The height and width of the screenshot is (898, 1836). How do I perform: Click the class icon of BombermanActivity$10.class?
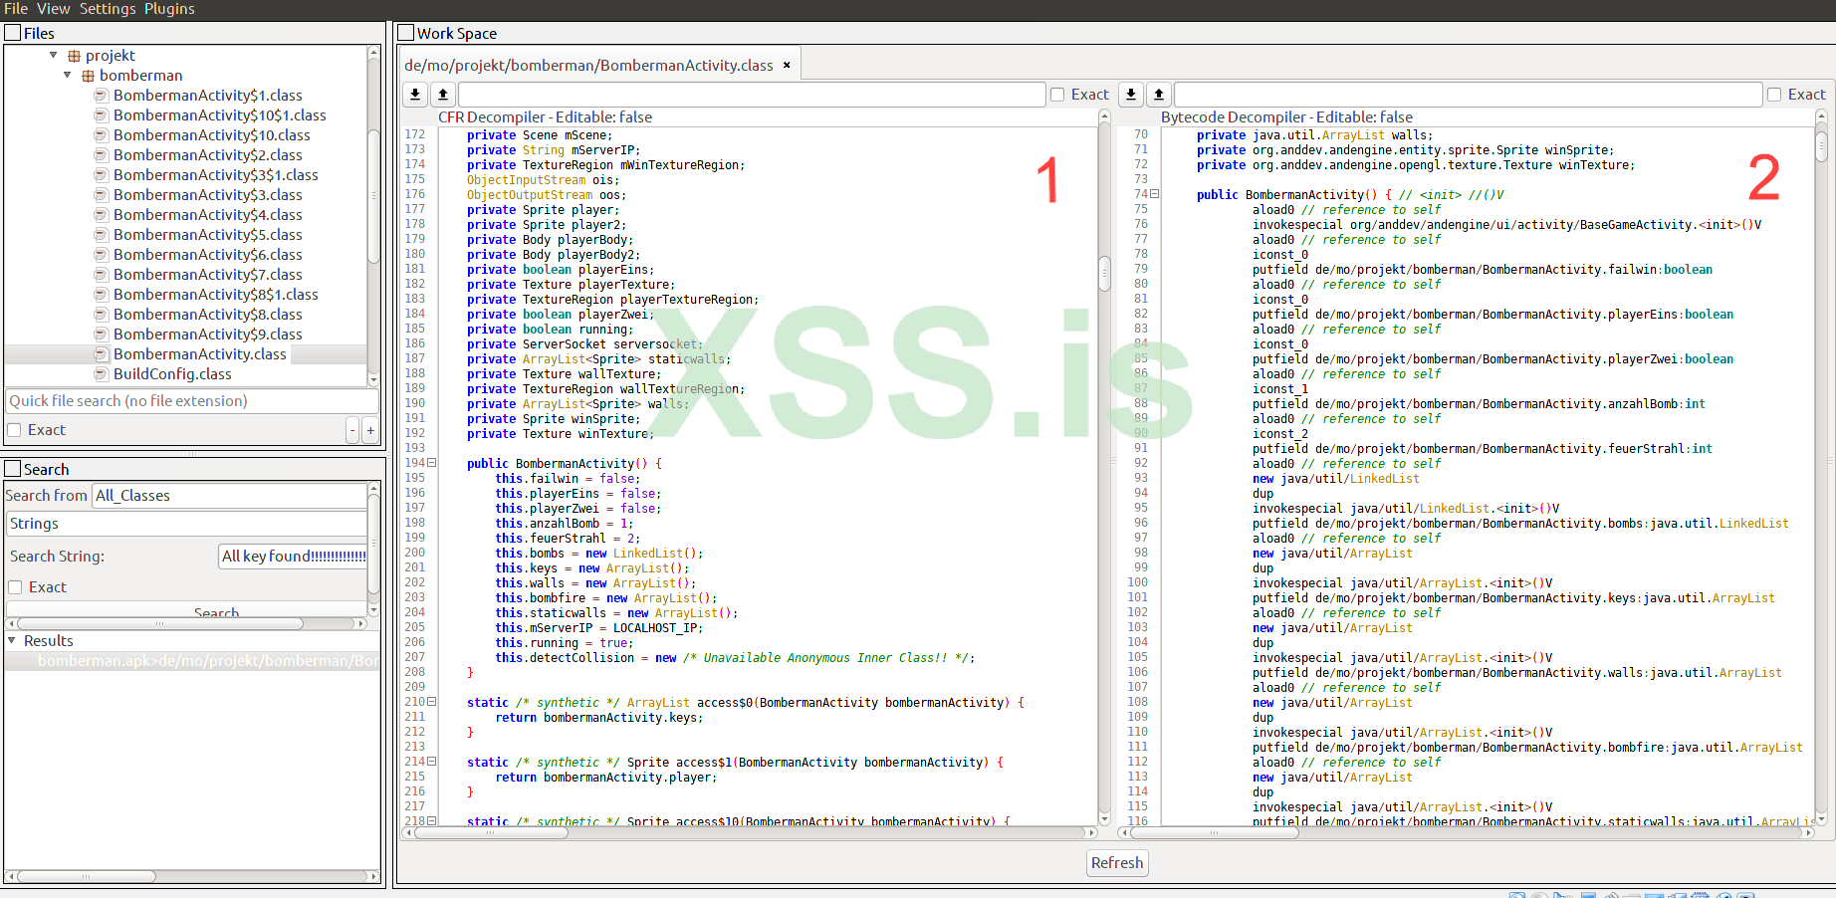[x=101, y=135]
